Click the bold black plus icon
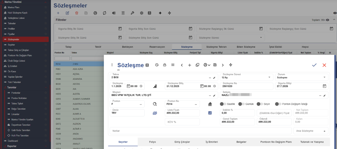The width and height of the screenshot is (337, 149). tap(160, 13)
